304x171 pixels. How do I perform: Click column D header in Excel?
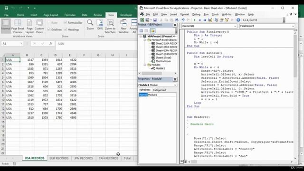click(56, 55)
